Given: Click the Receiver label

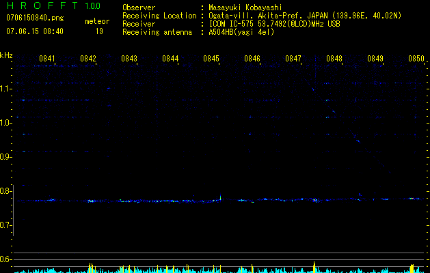Looking at the screenshot, I should point(139,24).
